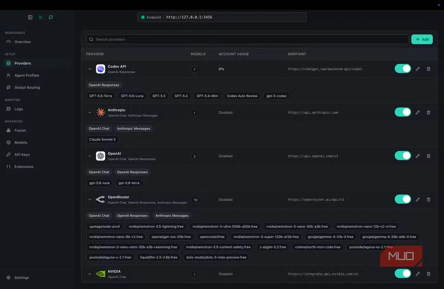
Task: Click the Add provider button
Action: pos(422,39)
